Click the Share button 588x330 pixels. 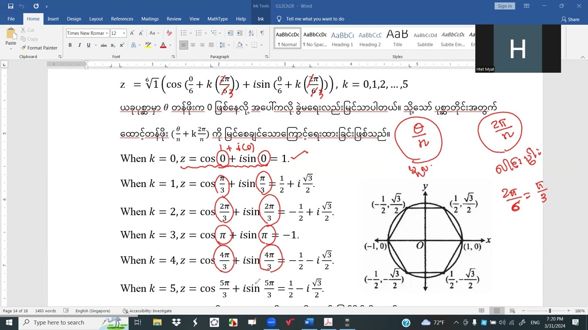pyautogui.click(x=570, y=19)
